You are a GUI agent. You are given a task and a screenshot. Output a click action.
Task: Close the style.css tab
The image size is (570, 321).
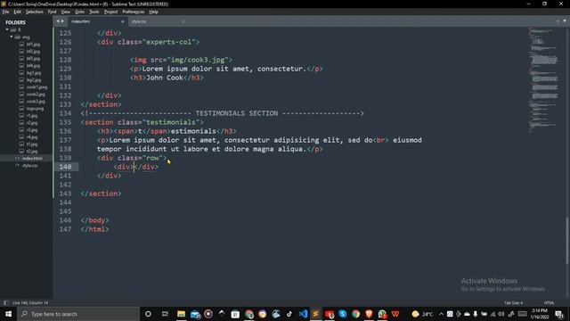(x=183, y=21)
